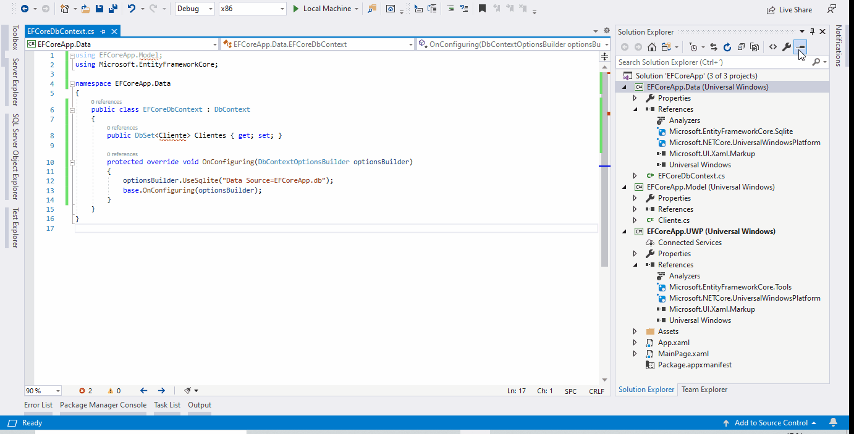Navigate backward with the blue arrow button

[25, 9]
